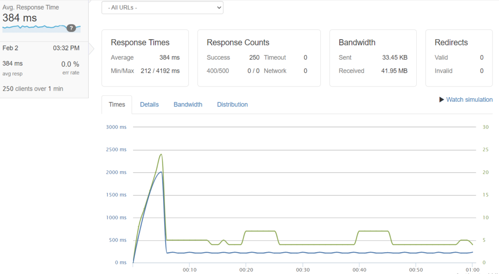Viewport: 499px width, 274px height.
Task: Open the Bandwidth tab
Action: coord(188,104)
